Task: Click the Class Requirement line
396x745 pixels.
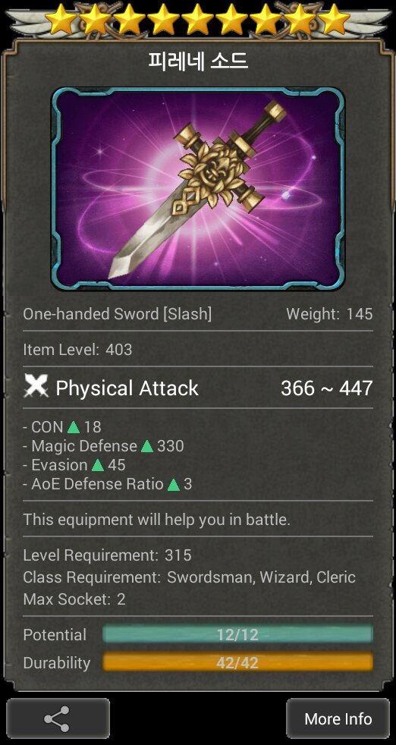Action: (x=189, y=577)
